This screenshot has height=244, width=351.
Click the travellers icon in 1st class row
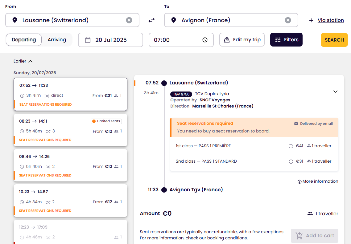pos(309,146)
